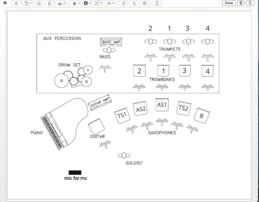The image size is (259, 202).
Task: Select the Highlight pen tool
Action: click(x=50, y=3)
